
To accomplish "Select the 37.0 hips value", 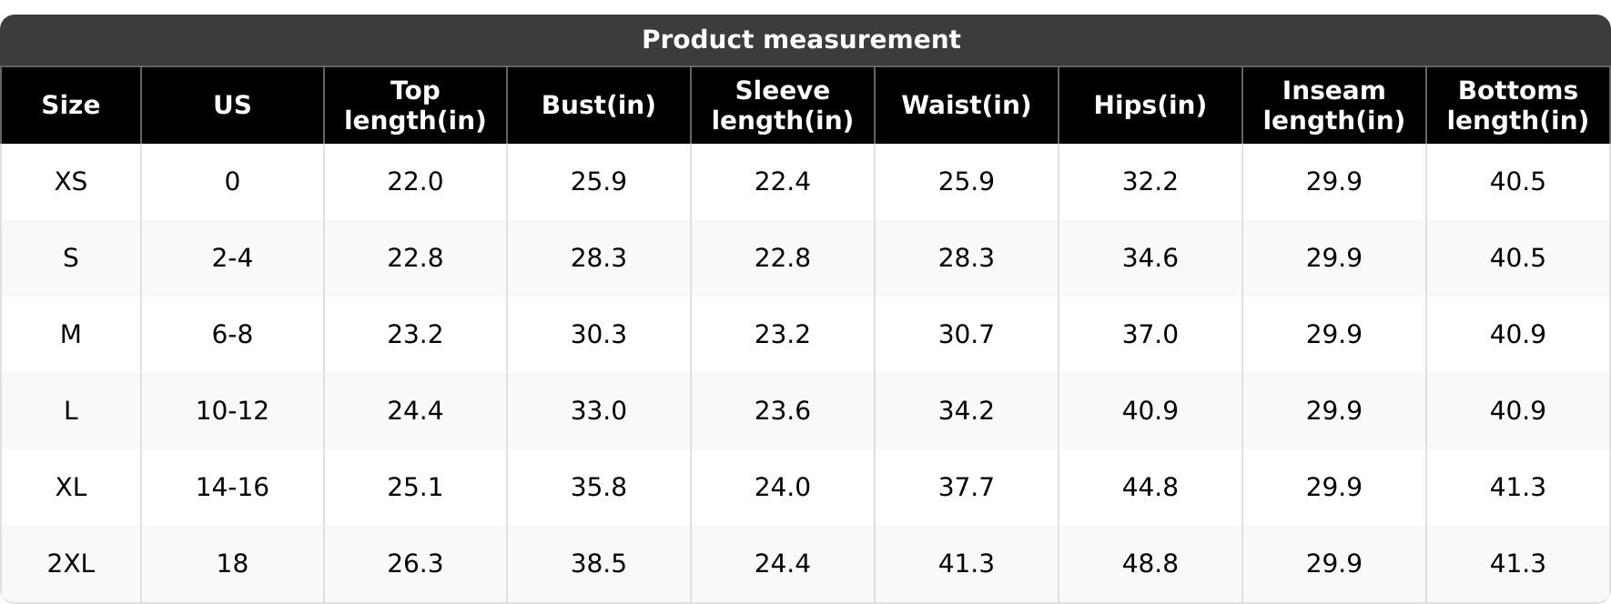I will coord(1150,335).
